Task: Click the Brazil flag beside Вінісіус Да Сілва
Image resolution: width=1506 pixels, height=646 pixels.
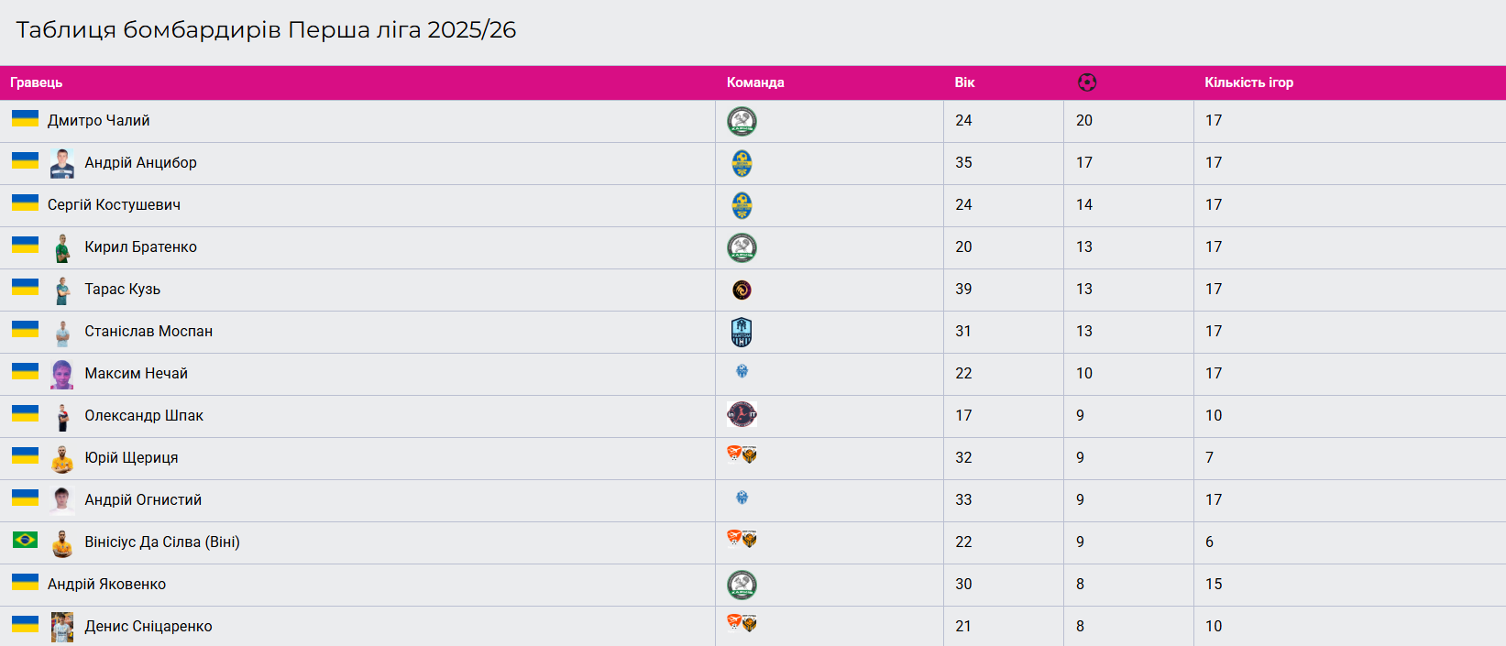Action: (x=25, y=541)
